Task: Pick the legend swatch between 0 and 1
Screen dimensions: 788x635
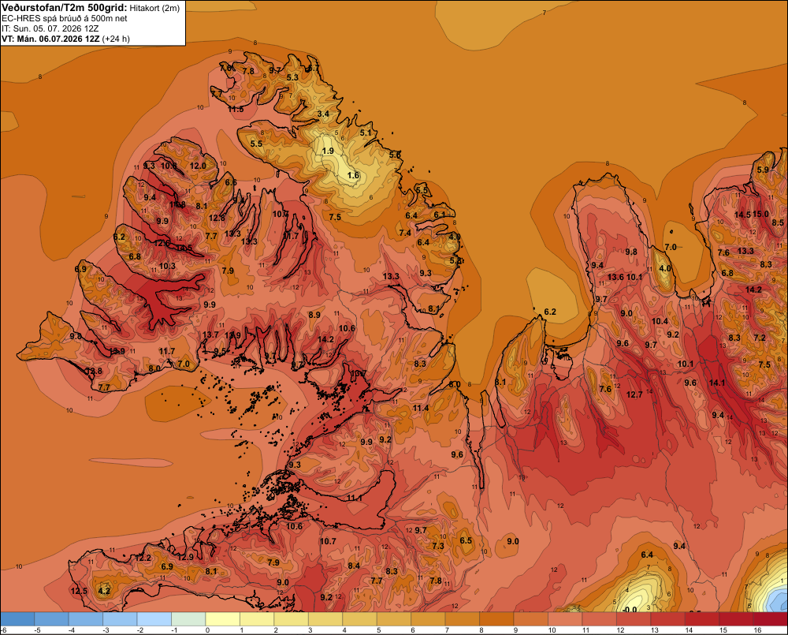Action: (x=223, y=619)
